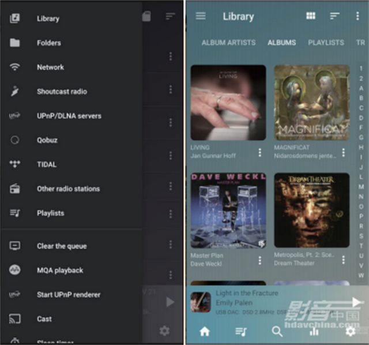Switch to PLAYLISTS tab
This screenshot has width=369, height=345.
(326, 43)
